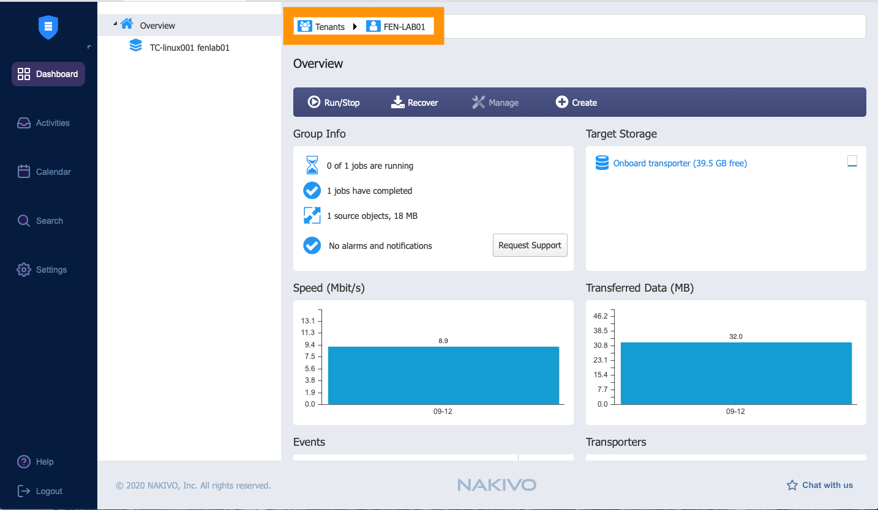Image resolution: width=878 pixels, height=510 pixels.
Task: Click the Search magnifier icon
Action: click(24, 221)
